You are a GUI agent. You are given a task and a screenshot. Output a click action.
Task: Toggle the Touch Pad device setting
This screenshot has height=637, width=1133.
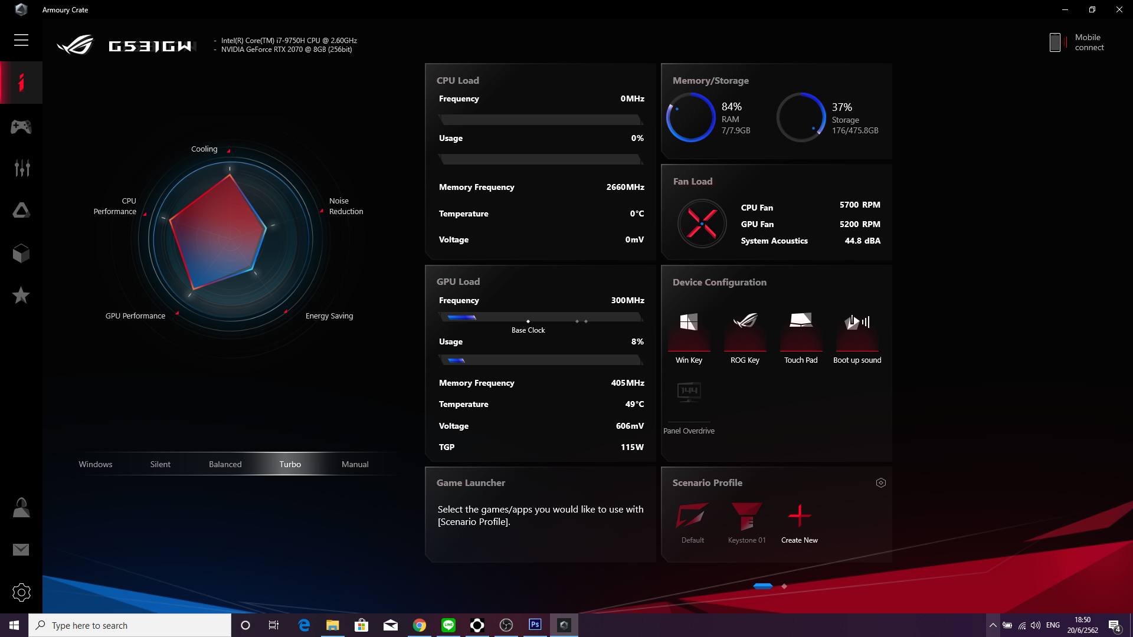point(801,339)
